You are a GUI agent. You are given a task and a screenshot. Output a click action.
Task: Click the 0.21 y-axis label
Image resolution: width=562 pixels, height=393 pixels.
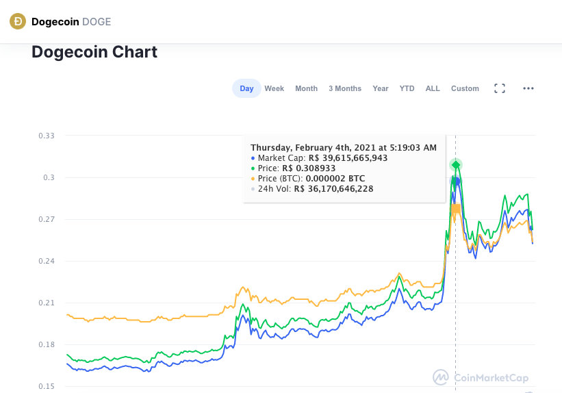click(47, 303)
